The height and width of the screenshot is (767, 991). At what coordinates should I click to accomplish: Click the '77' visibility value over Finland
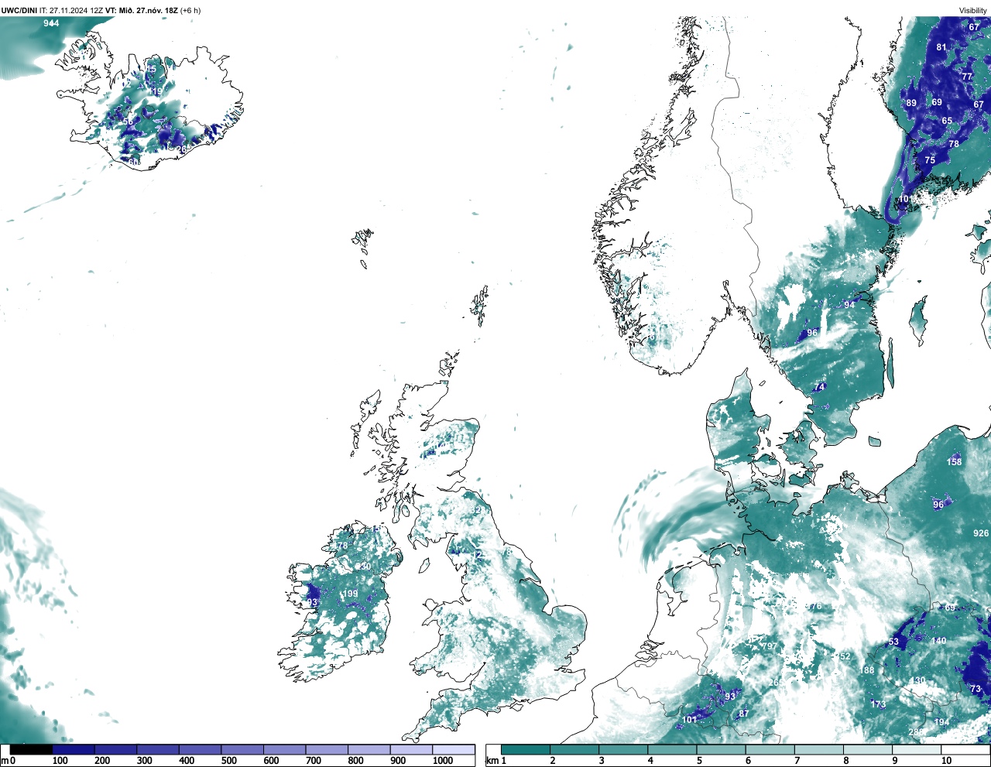point(967,77)
